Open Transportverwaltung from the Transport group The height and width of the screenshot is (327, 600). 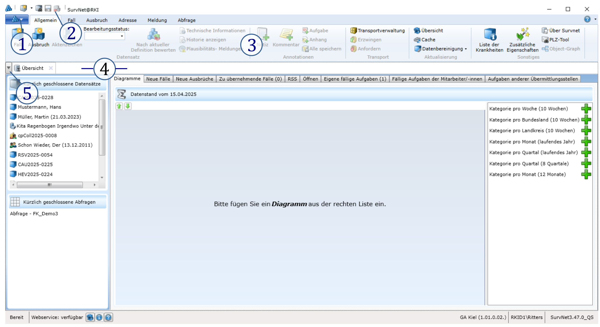tap(378, 31)
